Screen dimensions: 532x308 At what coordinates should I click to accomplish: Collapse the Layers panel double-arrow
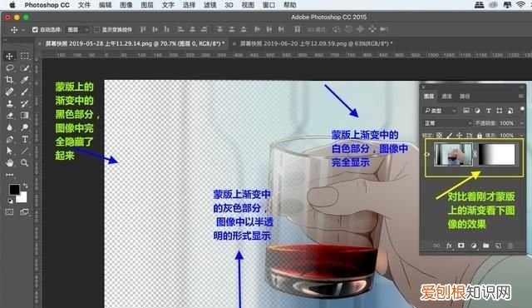(x=521, y=87)
